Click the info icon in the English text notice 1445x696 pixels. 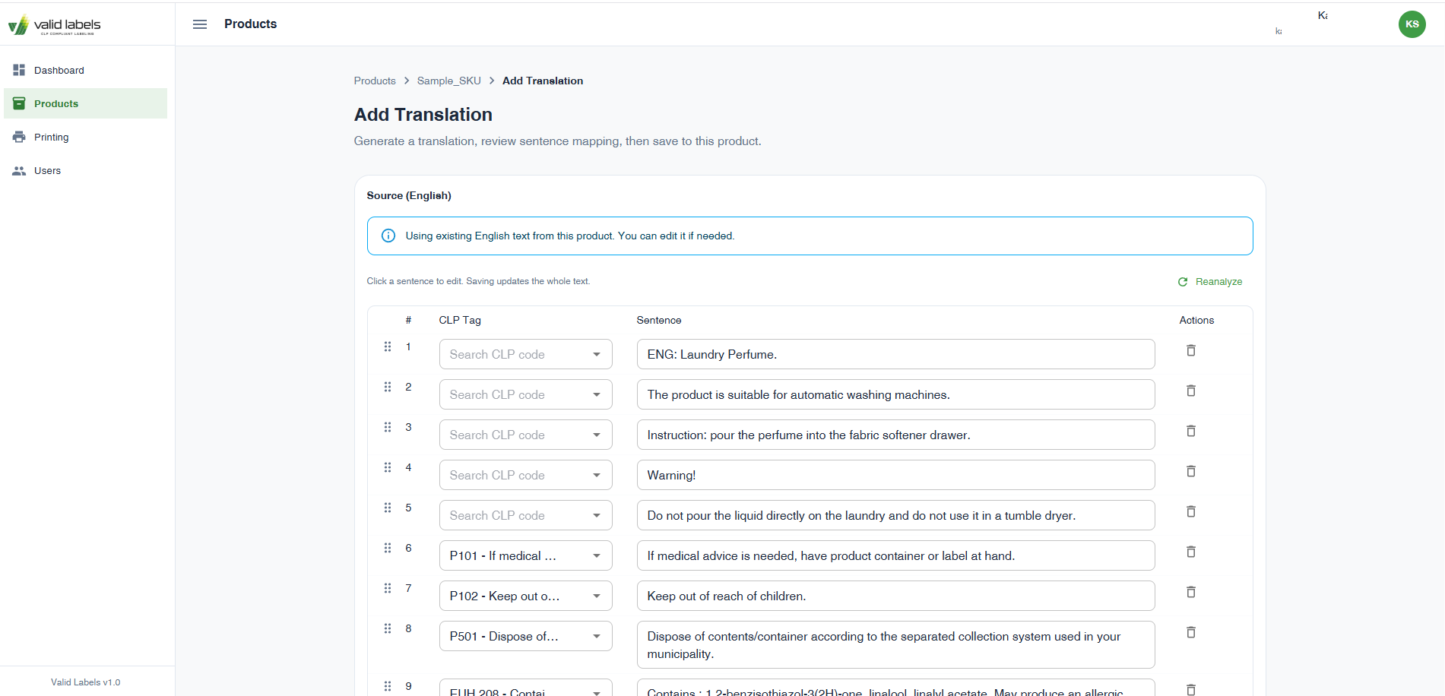(x=388, y=236)
